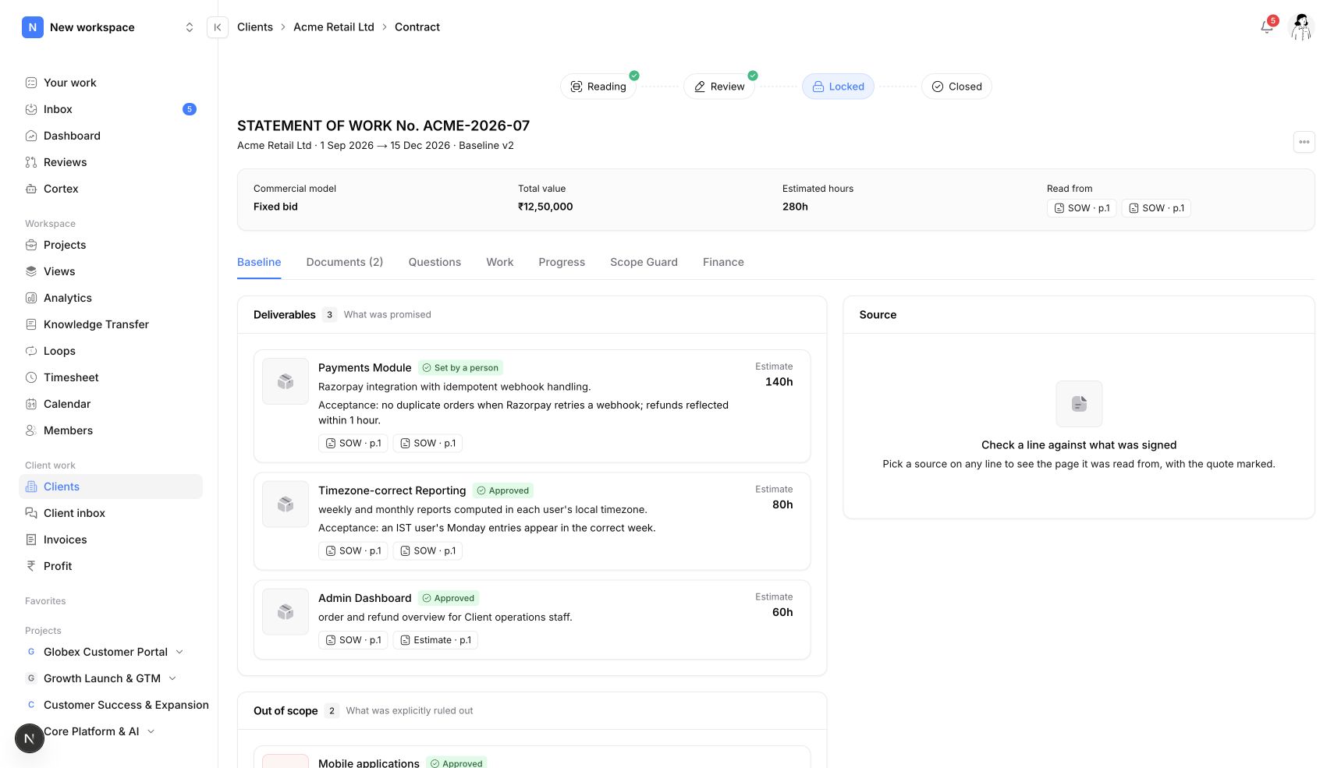
Task: Open Knowledge Transfer
Action: pyautogui.click(x=111, y=324)
